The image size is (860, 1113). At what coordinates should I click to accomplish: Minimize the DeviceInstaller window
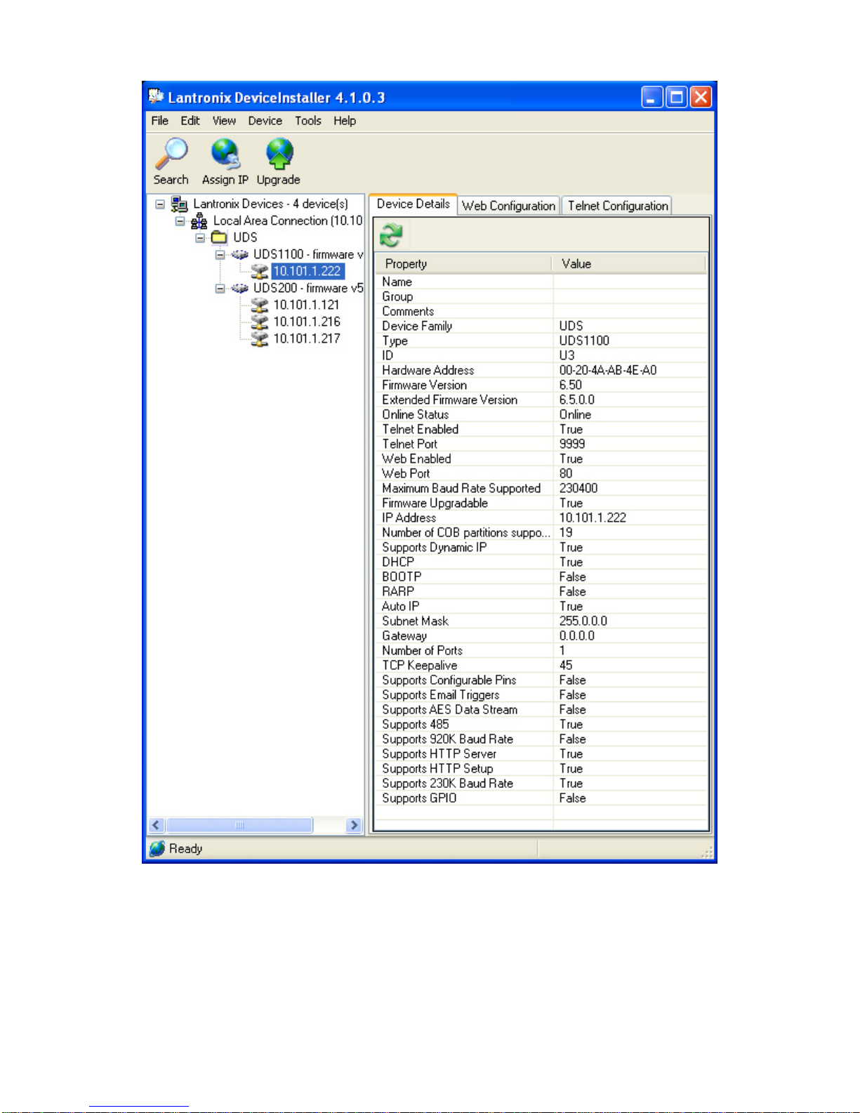coord(652,97)
